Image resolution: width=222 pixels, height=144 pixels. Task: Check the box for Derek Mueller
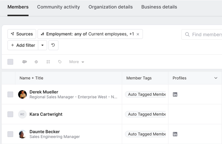(x=10, y=94)
